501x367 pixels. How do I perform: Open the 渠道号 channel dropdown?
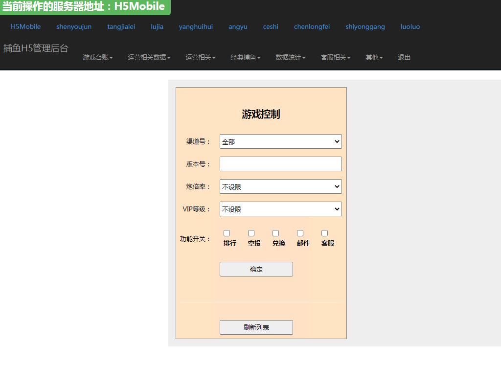coord(280,141)
